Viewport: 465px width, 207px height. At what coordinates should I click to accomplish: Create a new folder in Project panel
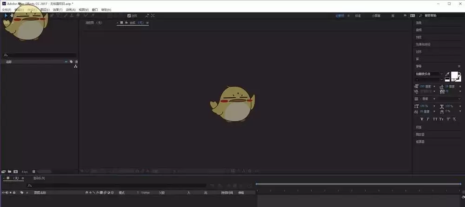[x=9, y=171]
